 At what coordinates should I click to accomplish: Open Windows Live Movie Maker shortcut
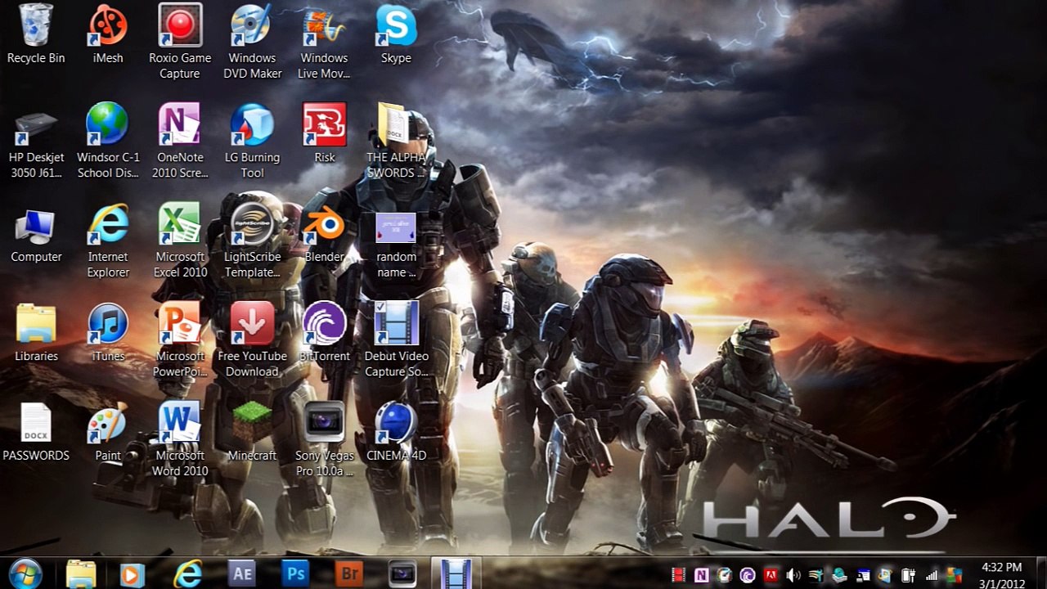coord(324,42)
